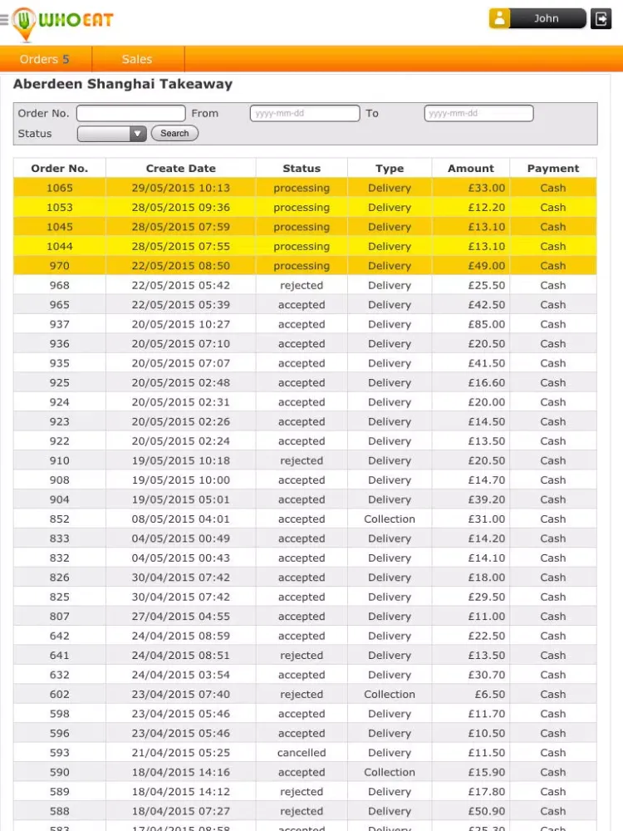
Task: Click rejected status of order 910
Action: pos(302,461)
